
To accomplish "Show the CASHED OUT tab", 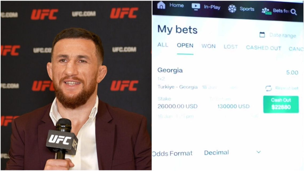I will click(263, 48).
